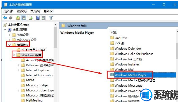178x102 pixels.
Task: Click the Export list toolbar icon
Action: (x=30, y=18)
